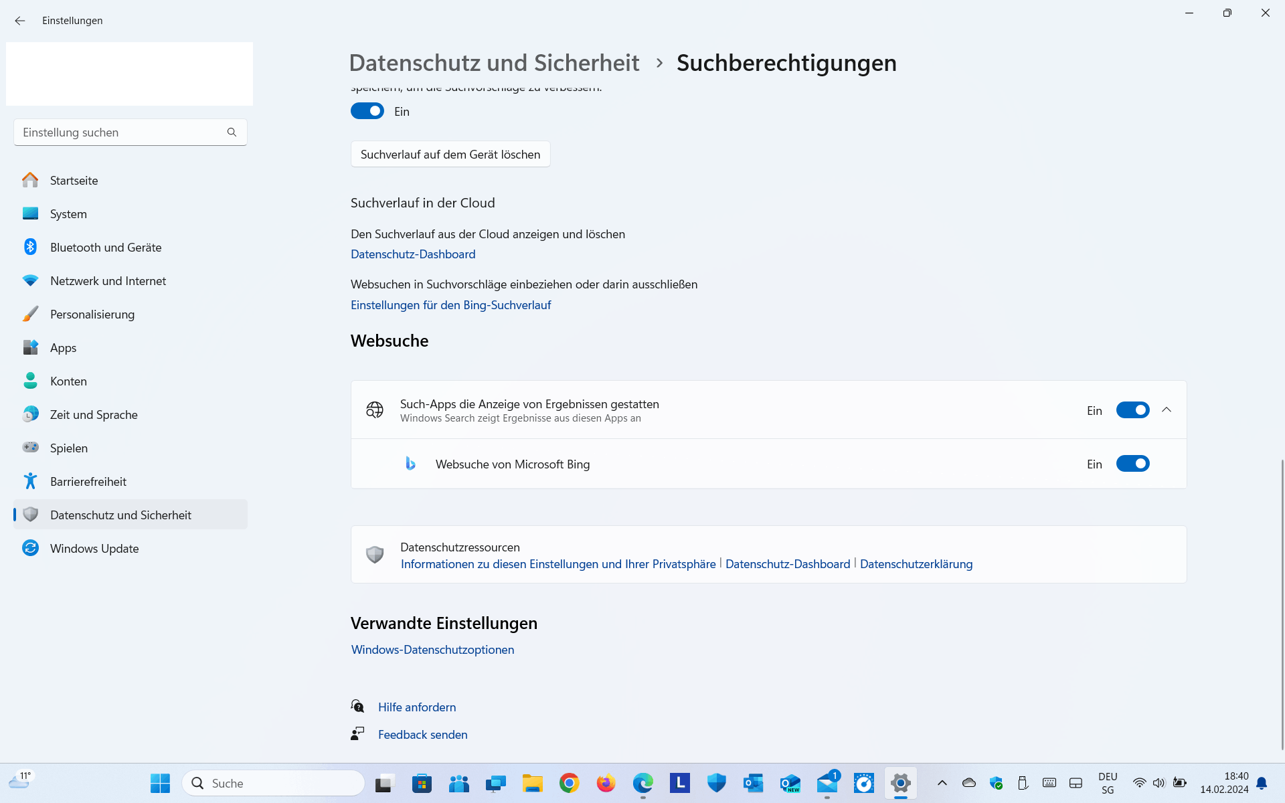1285x803 pixels.
Task: Select Netzwerk und Internet in sidebar
Action: click(x=108, y=281)
